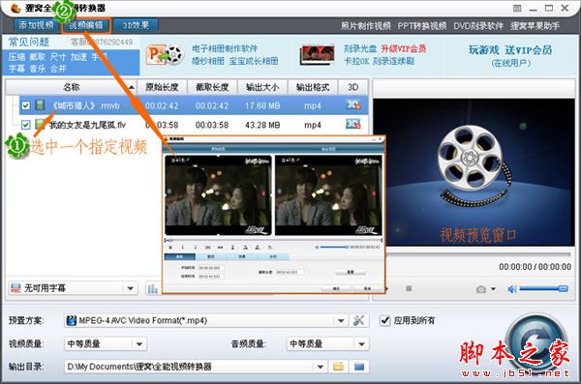Open preset settings with the wrench icon

tap(358, 320)
